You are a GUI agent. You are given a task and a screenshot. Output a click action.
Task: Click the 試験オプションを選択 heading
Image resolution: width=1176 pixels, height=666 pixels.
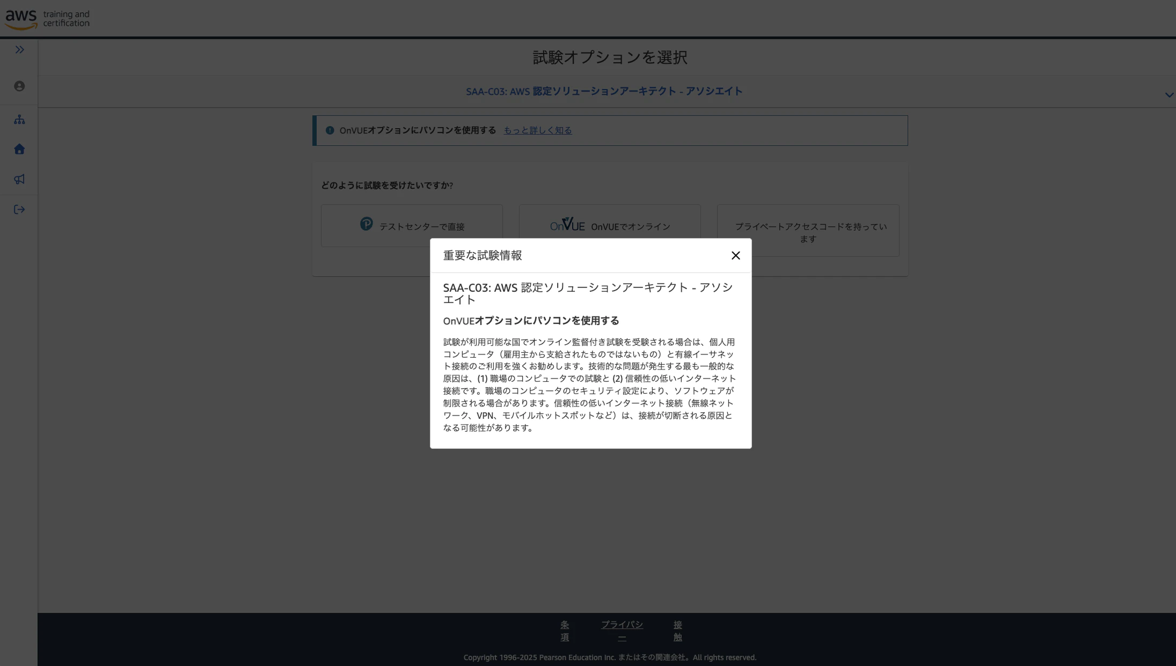610,57
